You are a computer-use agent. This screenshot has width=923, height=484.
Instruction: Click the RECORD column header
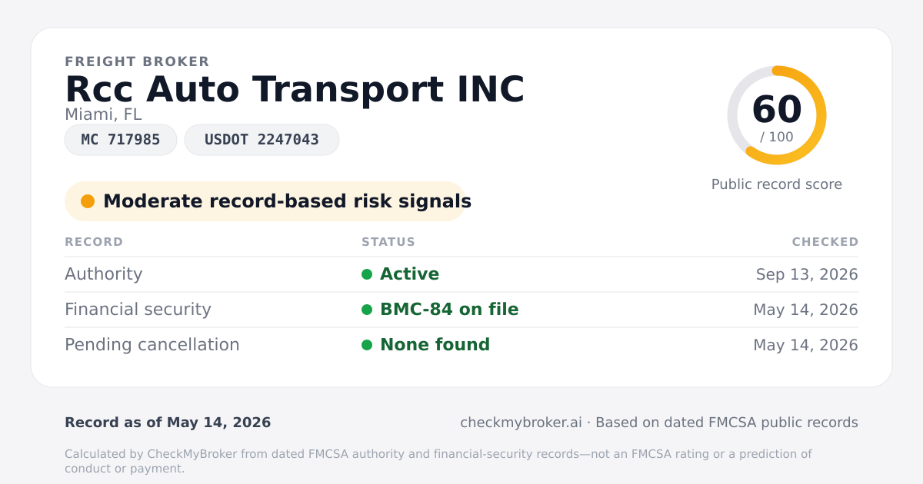click(x=94, y=242)
